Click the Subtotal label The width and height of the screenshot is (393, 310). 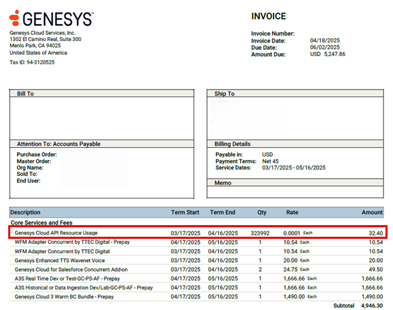344,306
